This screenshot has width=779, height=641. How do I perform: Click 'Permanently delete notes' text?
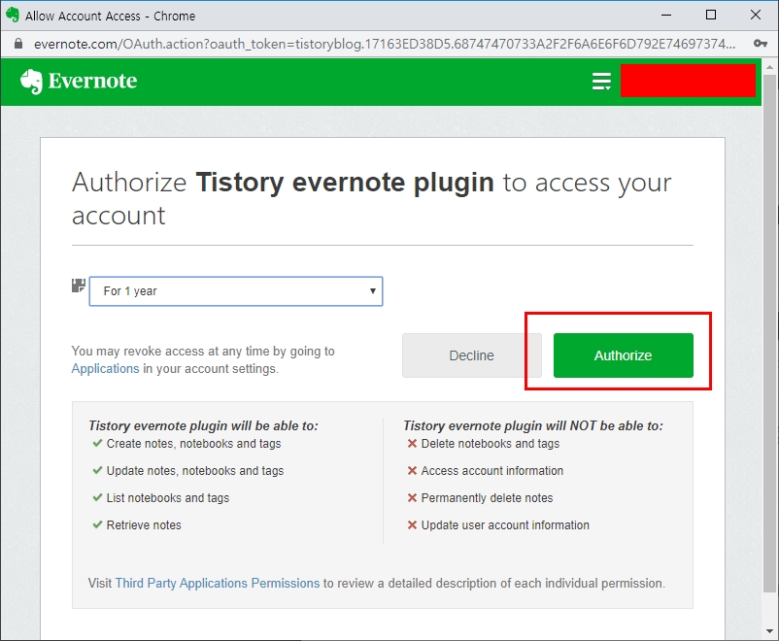[x=487, y=498]
